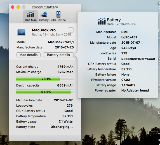Screen dimensions: 160x145
Task: Click OS X Battery status Good in main window
Action: 69,111
